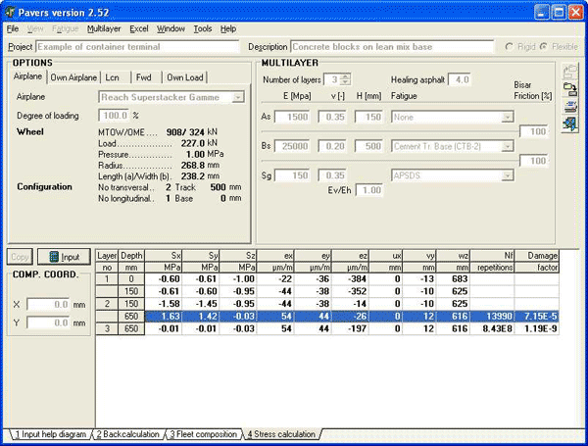This screenshot has width=588, height=446.
Task: Switch to the Backcalculation sheet tab
Action: 127,433
